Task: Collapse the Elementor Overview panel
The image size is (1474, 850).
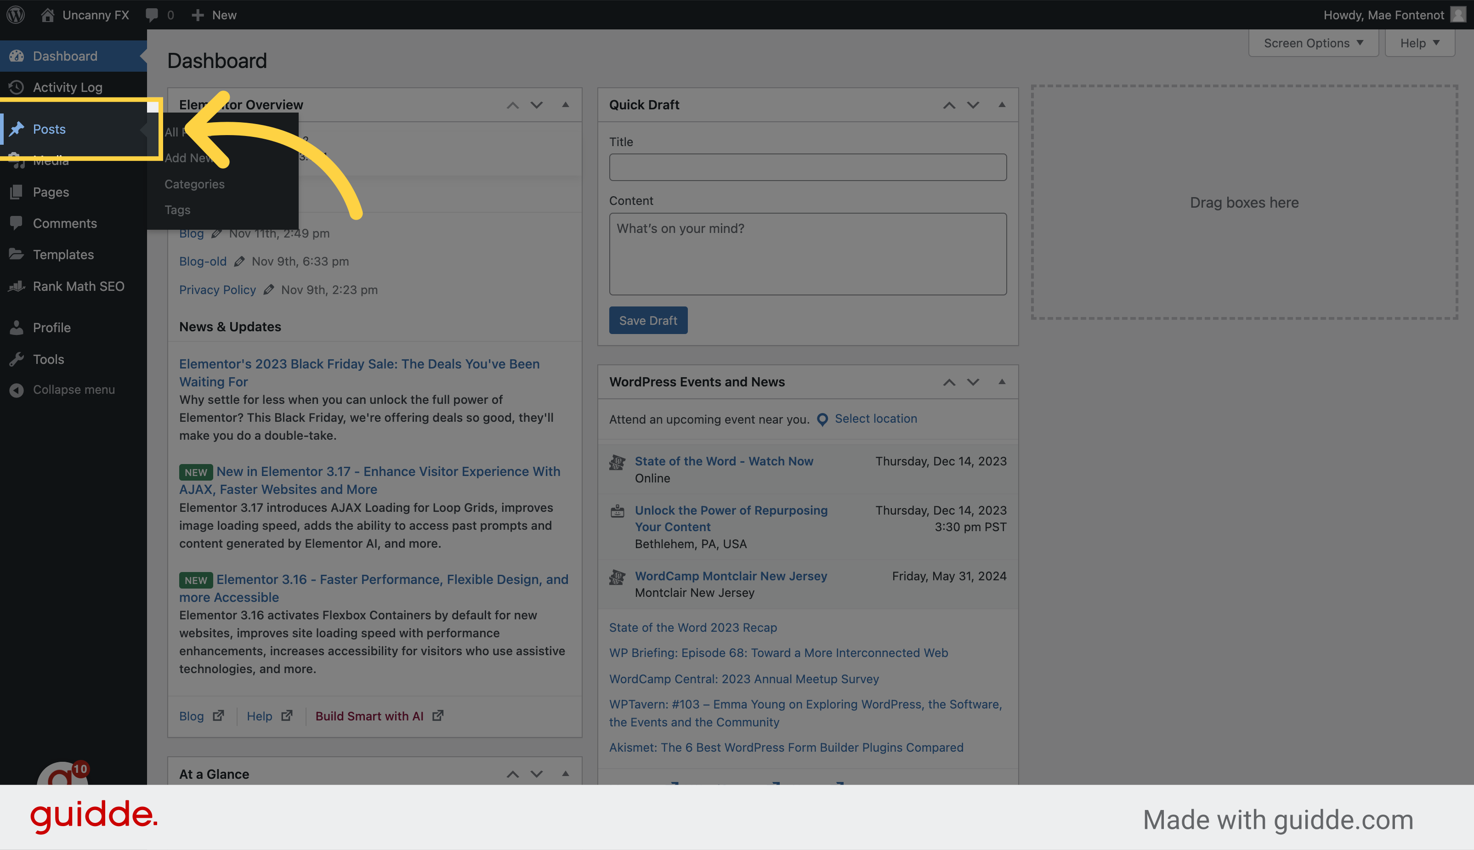Action: pos(565,105)
